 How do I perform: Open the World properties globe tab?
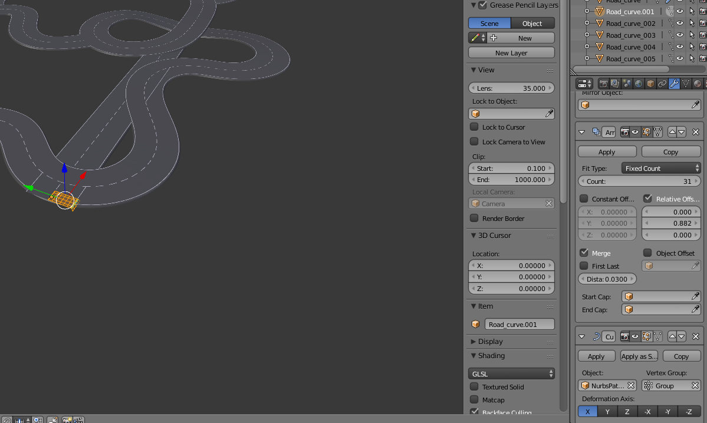click(639, 84)
